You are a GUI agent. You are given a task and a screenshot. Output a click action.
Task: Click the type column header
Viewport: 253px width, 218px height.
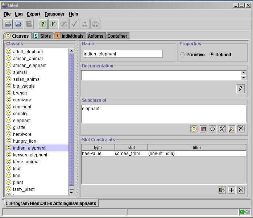coord(98,147)
